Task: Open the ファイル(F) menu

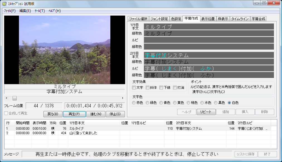Action: click(x=10, y=11)
